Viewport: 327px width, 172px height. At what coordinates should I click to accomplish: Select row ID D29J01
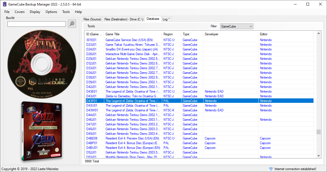coord(91,59)
